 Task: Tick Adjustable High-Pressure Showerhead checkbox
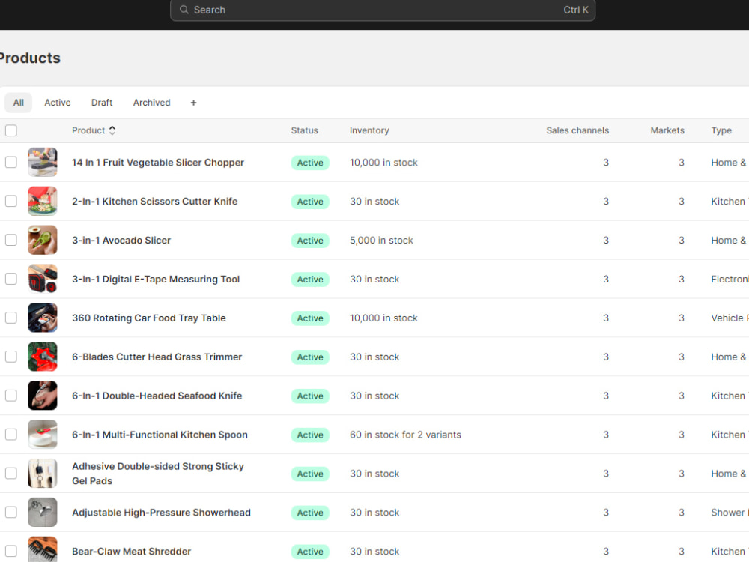tap(11, 512)
